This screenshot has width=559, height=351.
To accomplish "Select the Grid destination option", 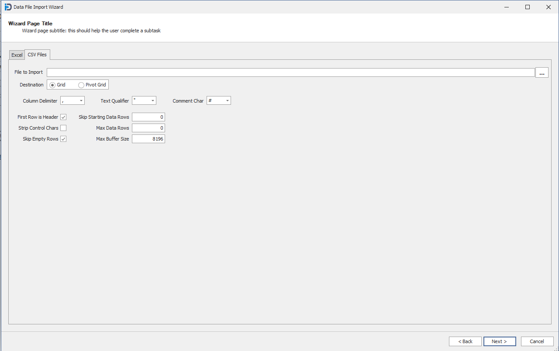I will [53, 85].
